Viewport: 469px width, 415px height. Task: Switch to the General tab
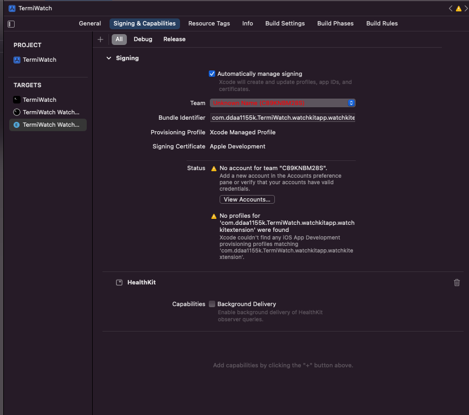pos(89,24)
